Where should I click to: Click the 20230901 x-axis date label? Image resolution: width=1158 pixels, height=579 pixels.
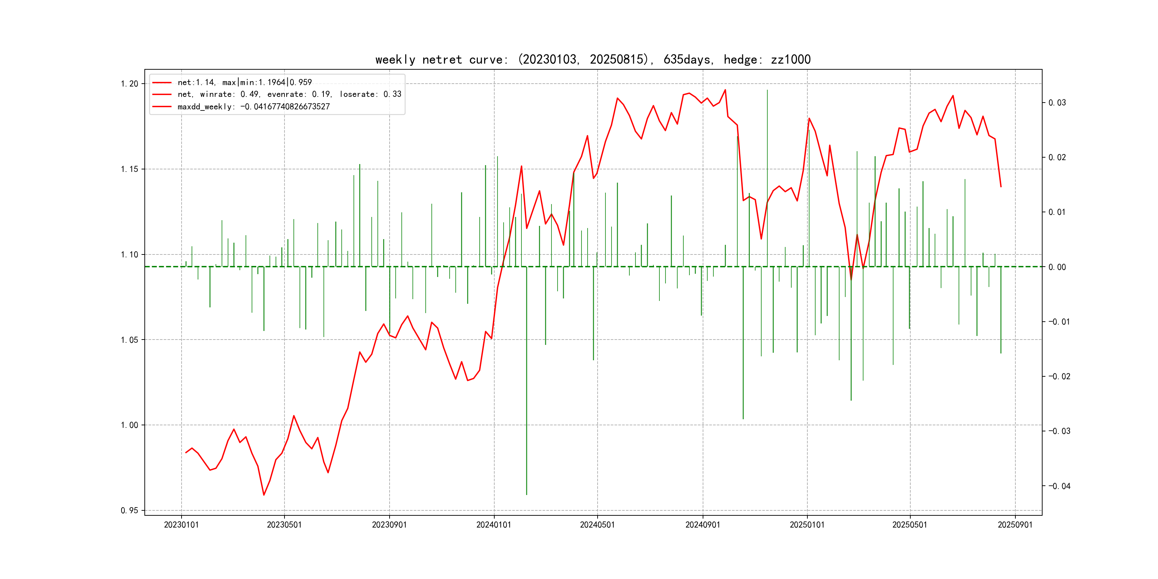(x=389, y=525)
